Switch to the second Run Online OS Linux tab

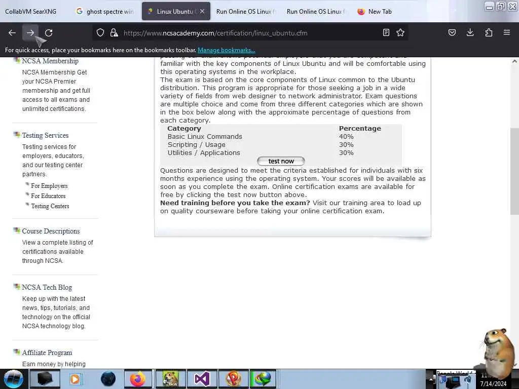point(316,11)
